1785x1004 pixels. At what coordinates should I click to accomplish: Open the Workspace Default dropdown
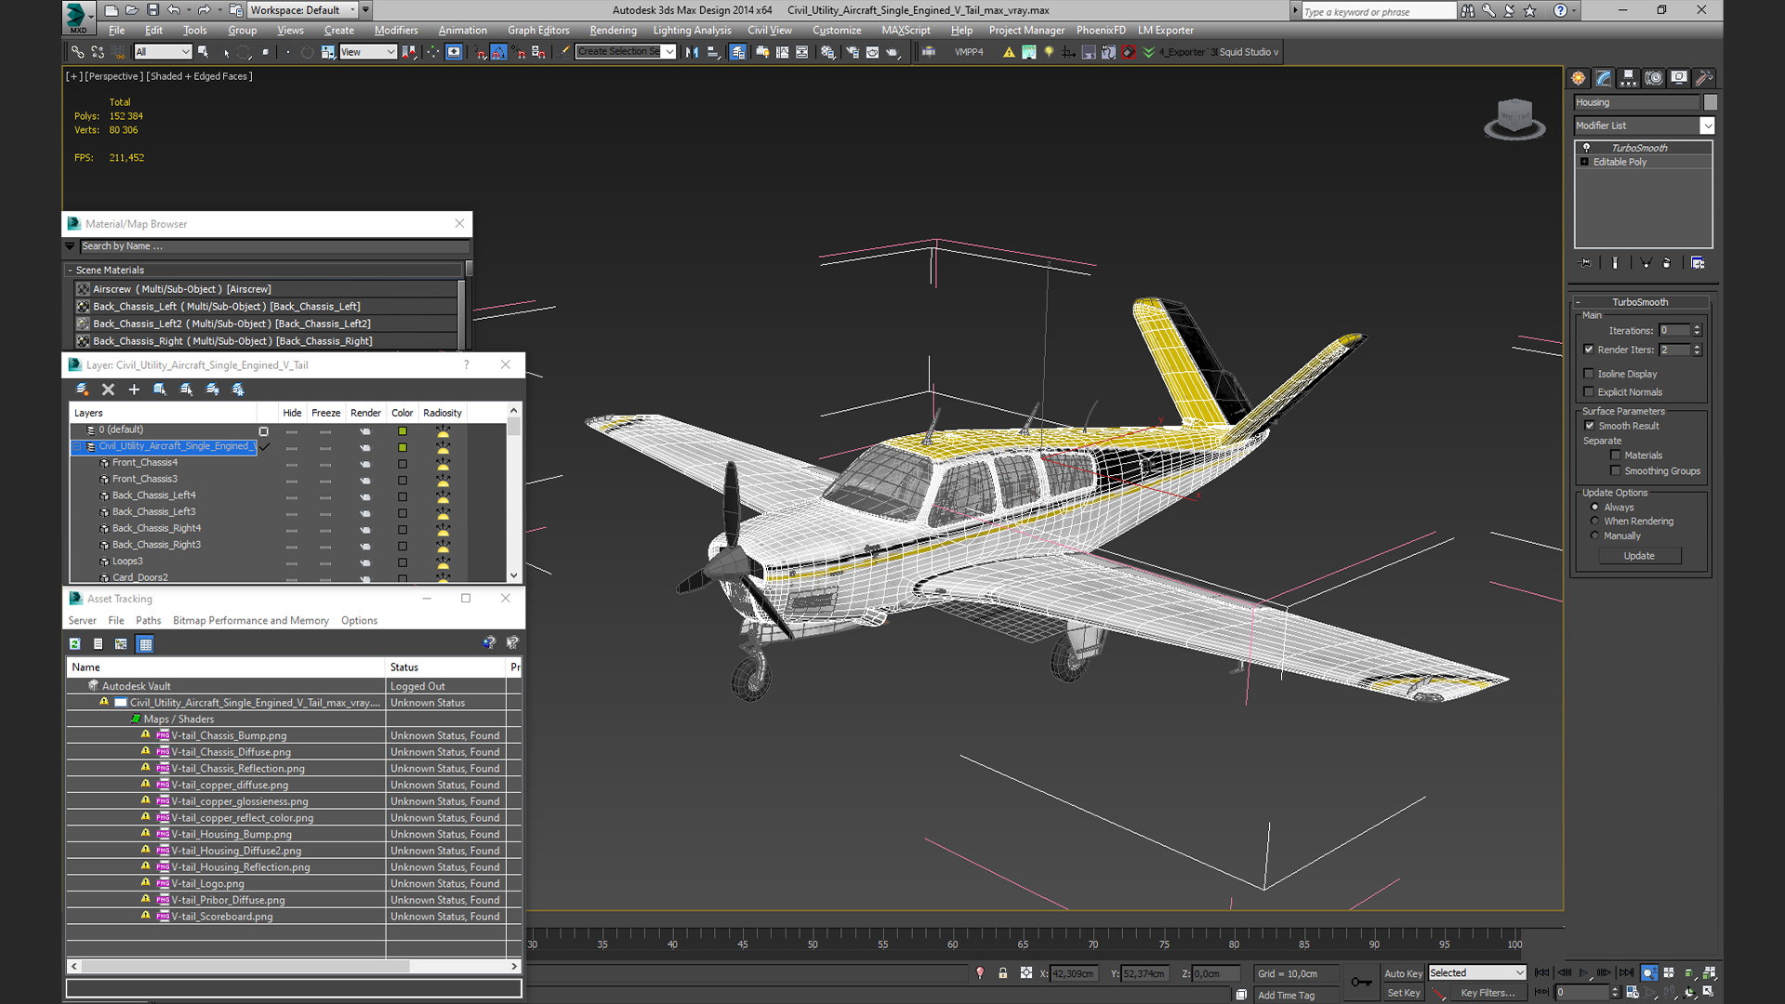[302, 10]
